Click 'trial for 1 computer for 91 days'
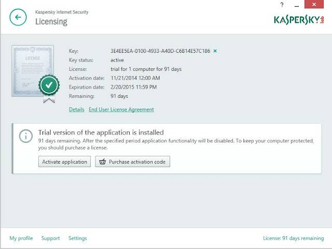The height and width of the screenshot is (249, 332). 146,69
